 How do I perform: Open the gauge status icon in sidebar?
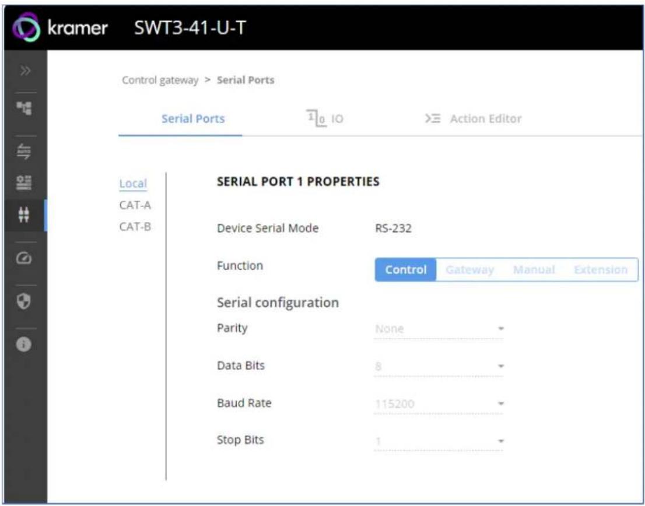pos(24,258)
